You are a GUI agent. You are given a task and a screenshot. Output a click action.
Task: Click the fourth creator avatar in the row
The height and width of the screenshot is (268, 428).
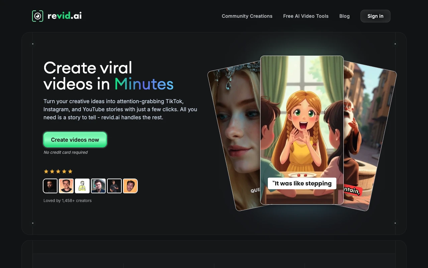[98, 186]
